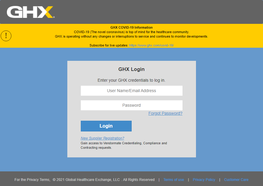Screen dimensions: 263x186
Task: Click the 'GHX Login' heading text
Action: click(x=131, y=69)
